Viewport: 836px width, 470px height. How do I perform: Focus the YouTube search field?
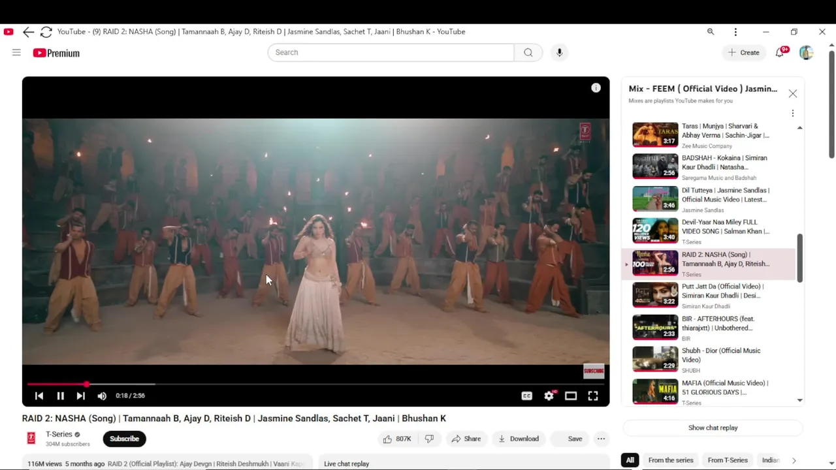click(391, 52)
